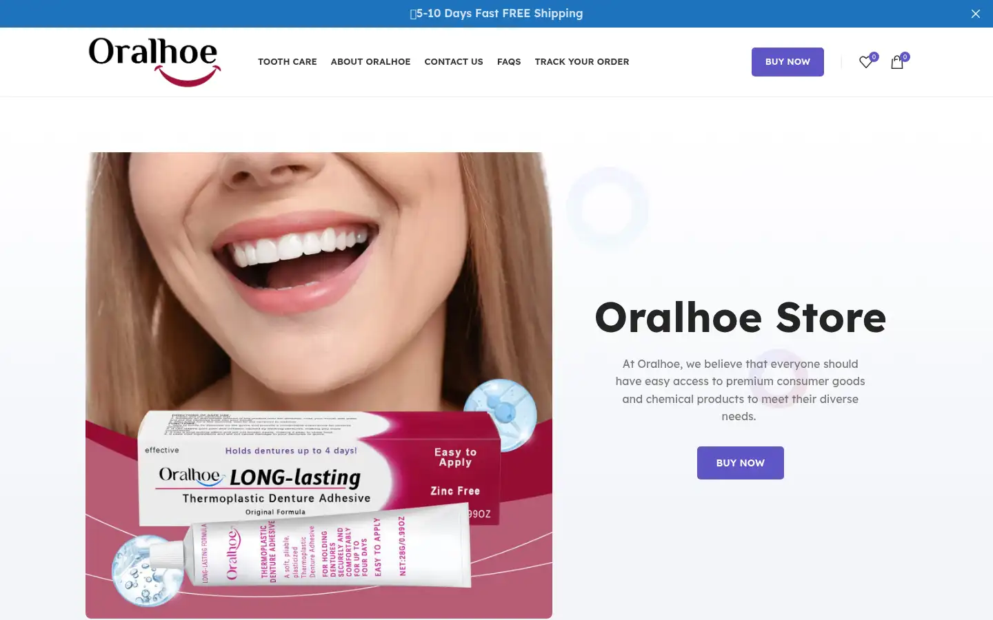Open the wishlist heart icon

(x=865, y=62)
